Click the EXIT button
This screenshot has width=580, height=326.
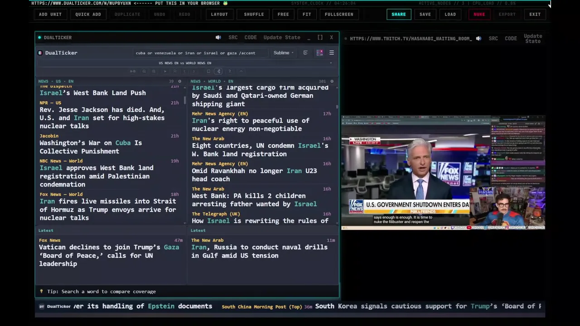535,14
